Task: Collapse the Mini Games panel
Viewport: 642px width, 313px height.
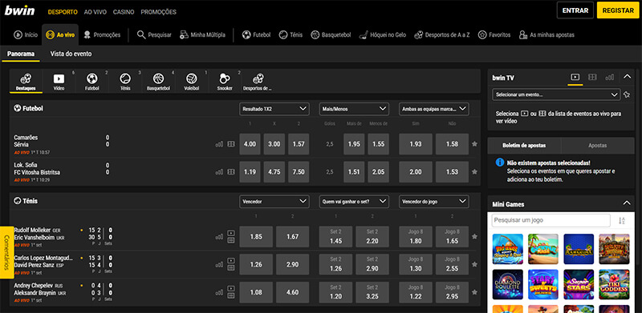Action: point(627,203)
